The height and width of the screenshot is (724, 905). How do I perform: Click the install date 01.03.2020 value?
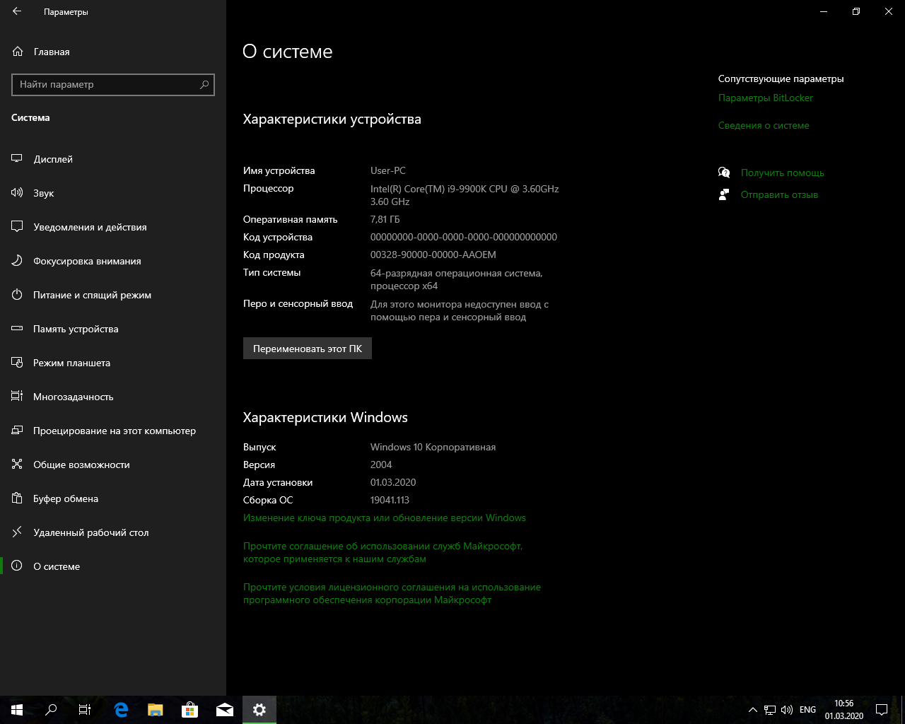coord(393,482)
